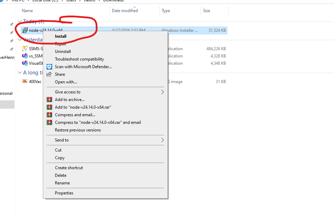Sort files by the Name column header

click(28, 11)
